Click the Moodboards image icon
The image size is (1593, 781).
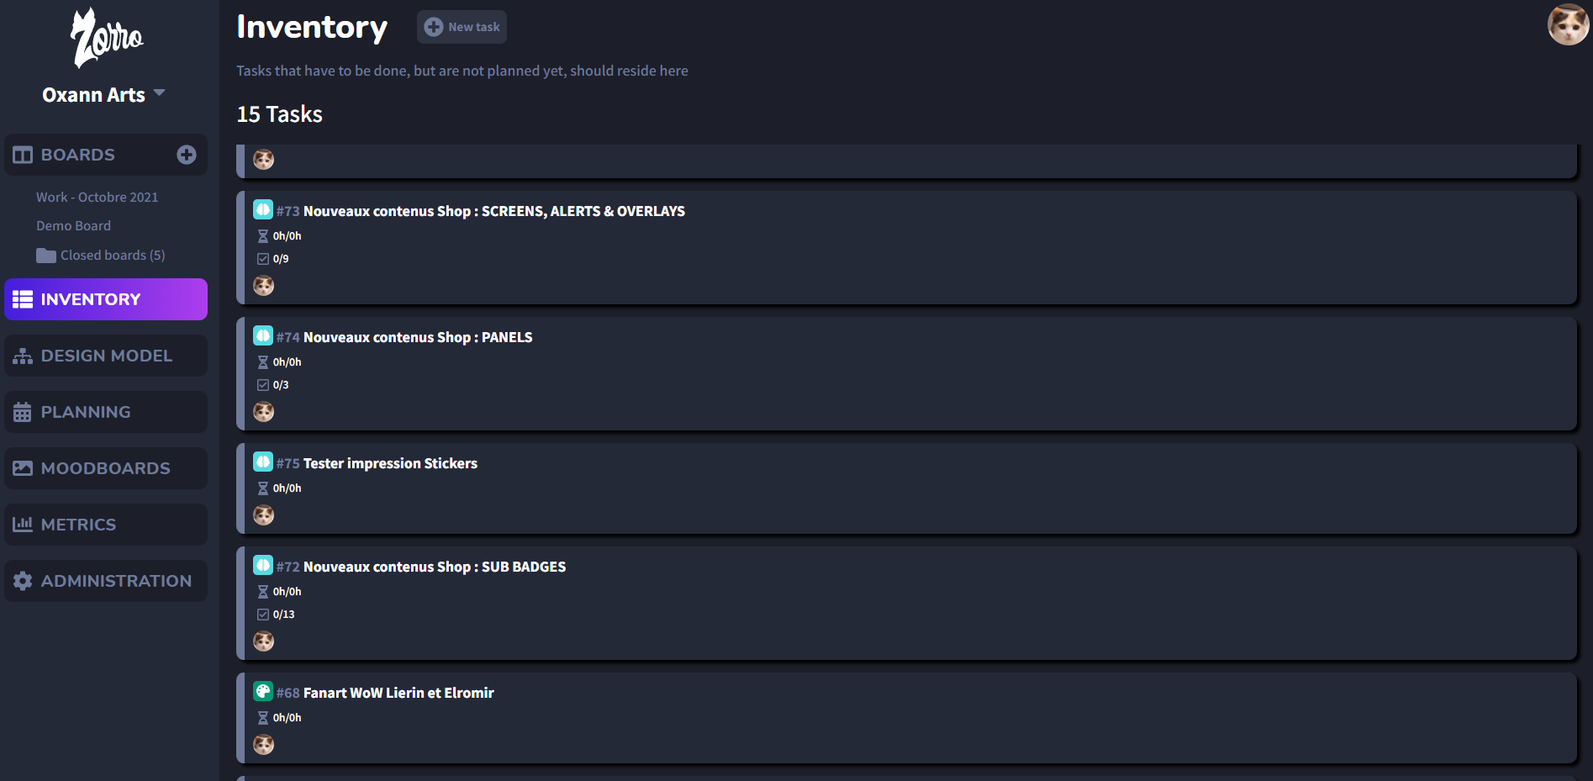click(x=23, y=468)
